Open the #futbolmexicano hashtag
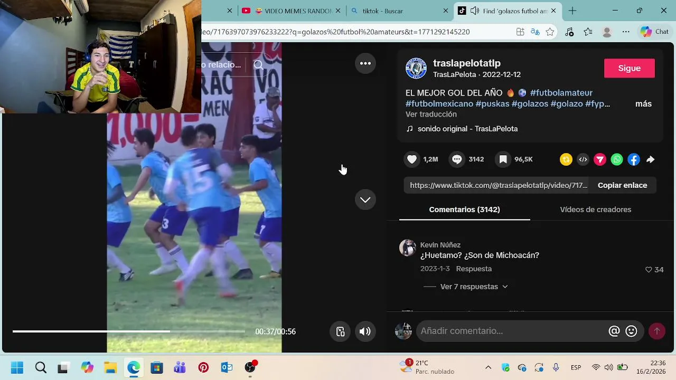 pyautogui.click(x=439, y=104)
